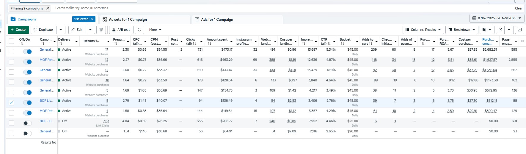The width and height of the screenshot is (526, 154).
Task: Open the date range picker 8 Nov - 20 Nov
Action: point(497,18)
